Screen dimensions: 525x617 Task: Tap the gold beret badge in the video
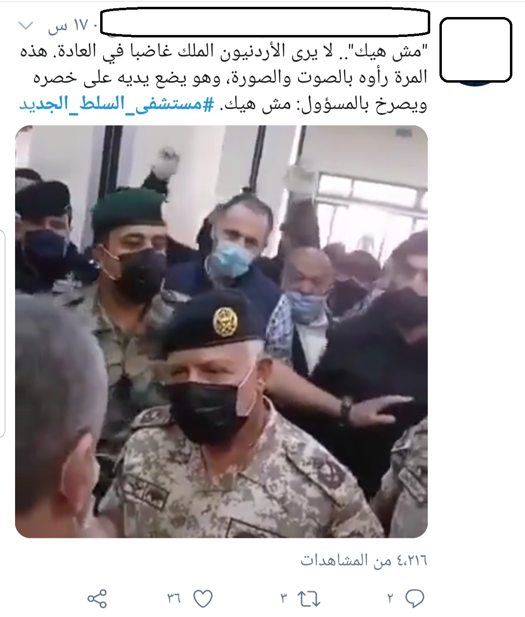[224, 321]
